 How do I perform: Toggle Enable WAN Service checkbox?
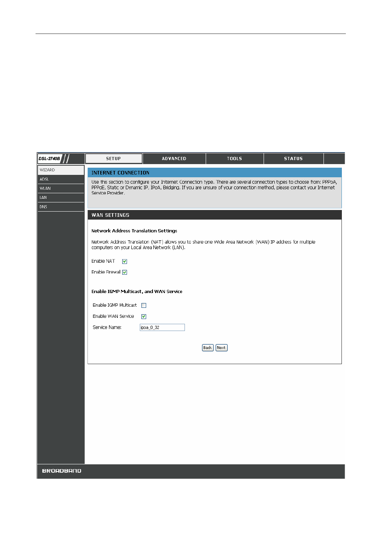pos(144,317)
